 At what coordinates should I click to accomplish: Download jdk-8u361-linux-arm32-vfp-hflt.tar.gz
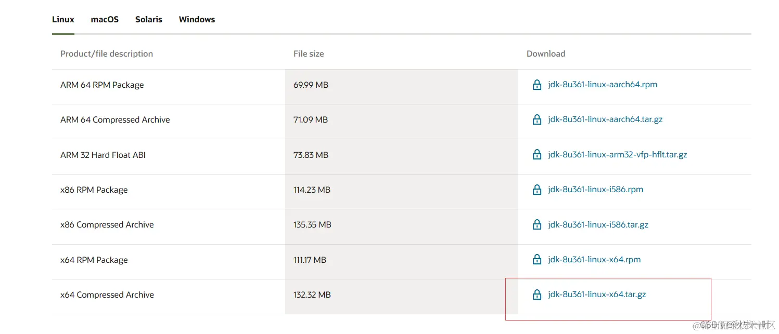pyautogui.click(x=618, y=155)
